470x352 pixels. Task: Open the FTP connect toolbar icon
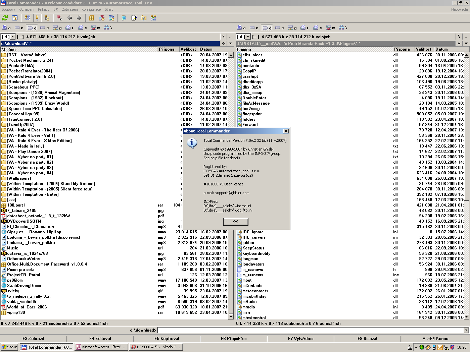102,18
